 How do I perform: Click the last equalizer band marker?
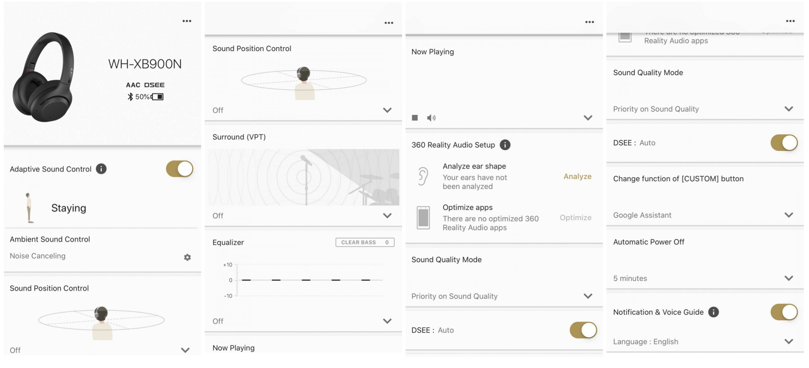[x=366, y=280]
